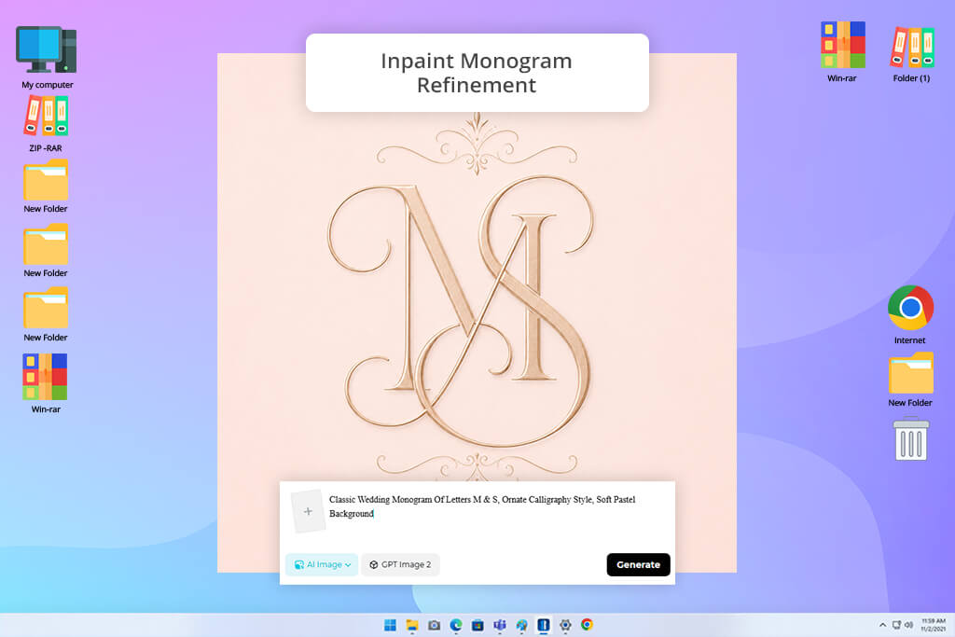
Task: Open the volume control tray icon
Action: [908, 625]
